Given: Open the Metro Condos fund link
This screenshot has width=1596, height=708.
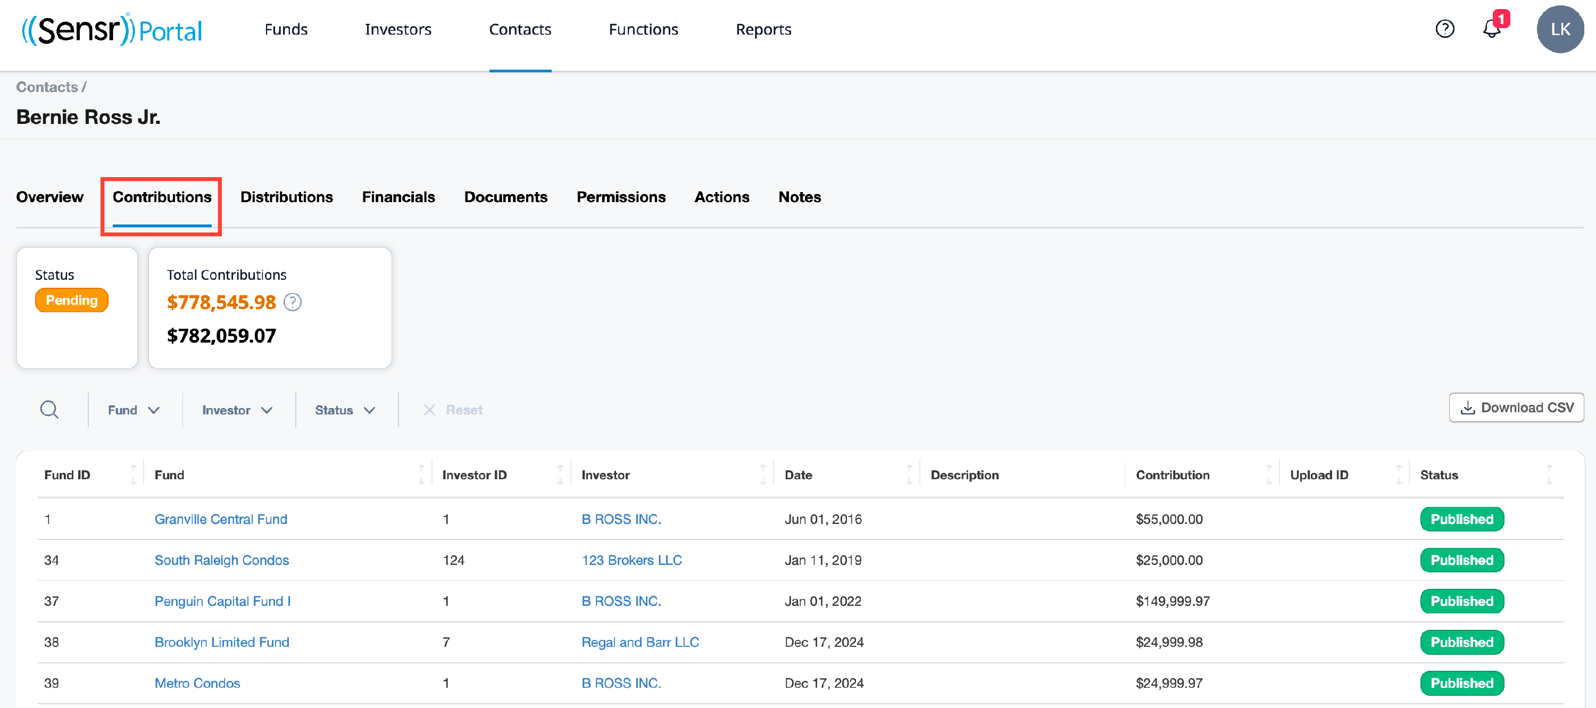Looking at the screenshot, I should coord(198,682).
